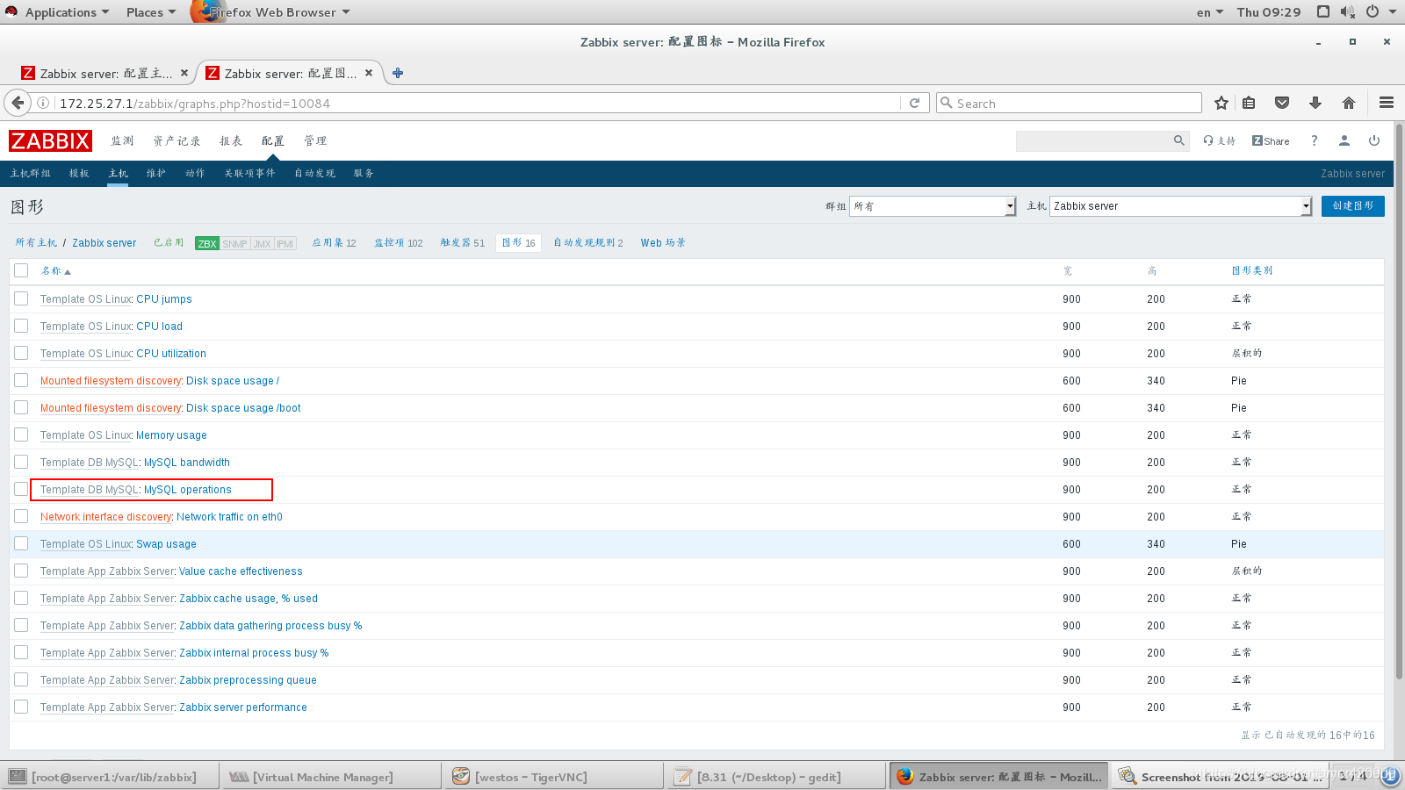1405x790 pixels.
Task: Open the Disk space usage /boot link
Action: pyautogui.click(x=243, y=407)
